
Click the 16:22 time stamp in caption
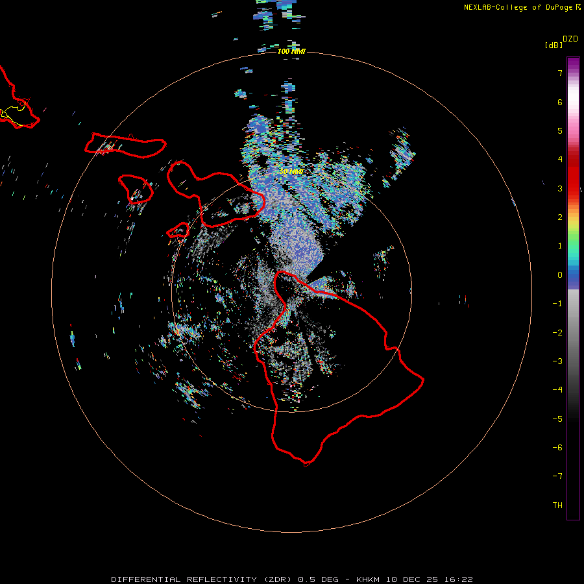(459, 579)
